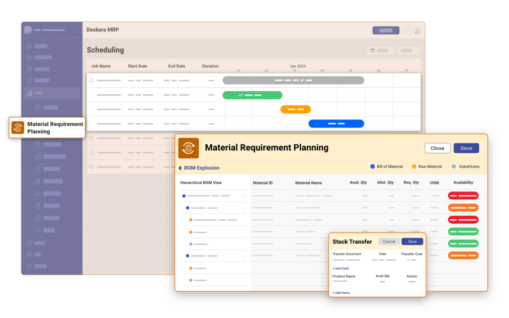Image resolution: width=509 pixels, height=318 pixels.
Task: Click the Transfer Document input field
Action: [346, 260]
